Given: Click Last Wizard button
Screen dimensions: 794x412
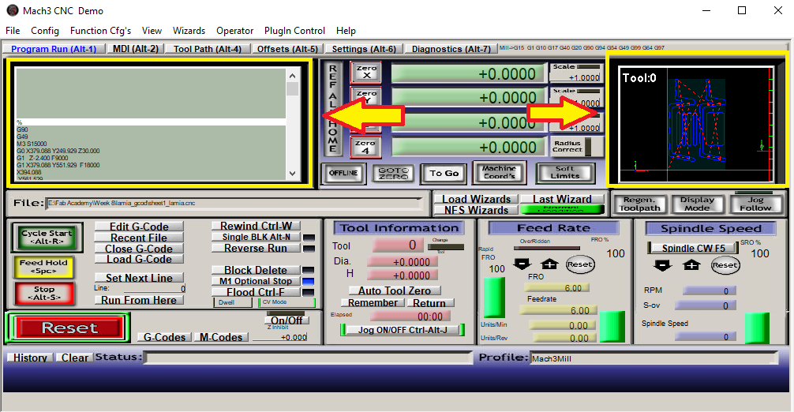Looking at the screenshot, I should pos(562,199).
